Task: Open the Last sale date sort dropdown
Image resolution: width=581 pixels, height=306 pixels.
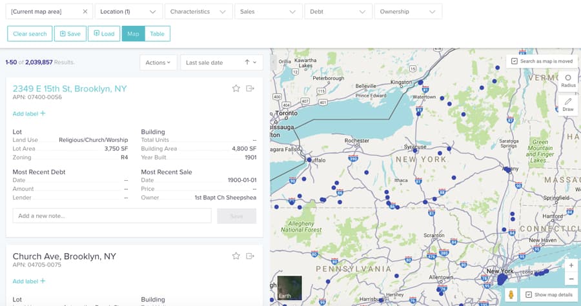Action: [x=221, y=63]
